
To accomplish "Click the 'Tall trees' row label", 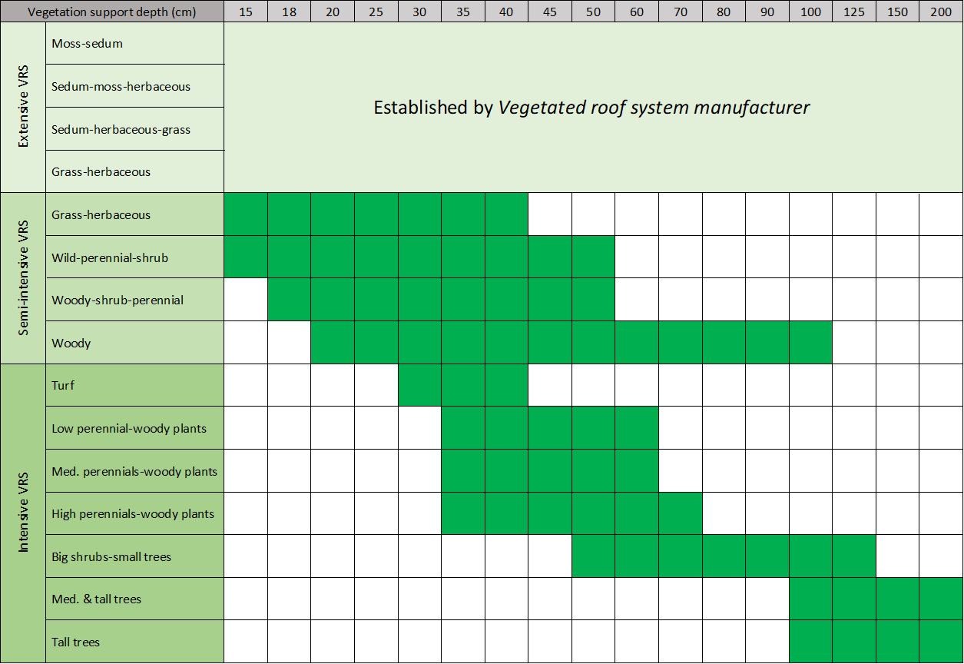I will point(75,642).
